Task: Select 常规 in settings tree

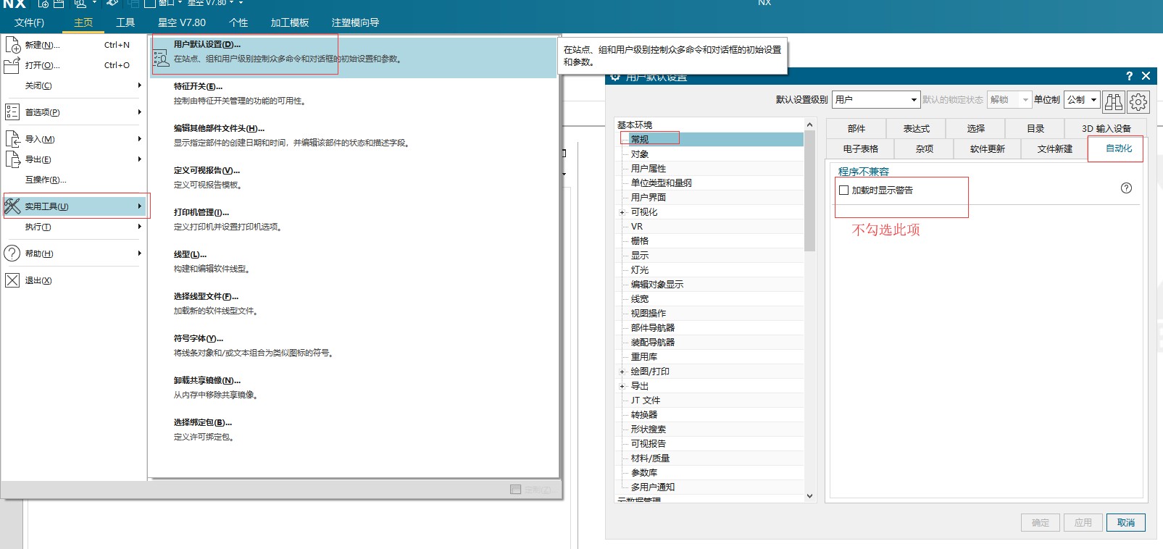Action: [x=640, y=140]
